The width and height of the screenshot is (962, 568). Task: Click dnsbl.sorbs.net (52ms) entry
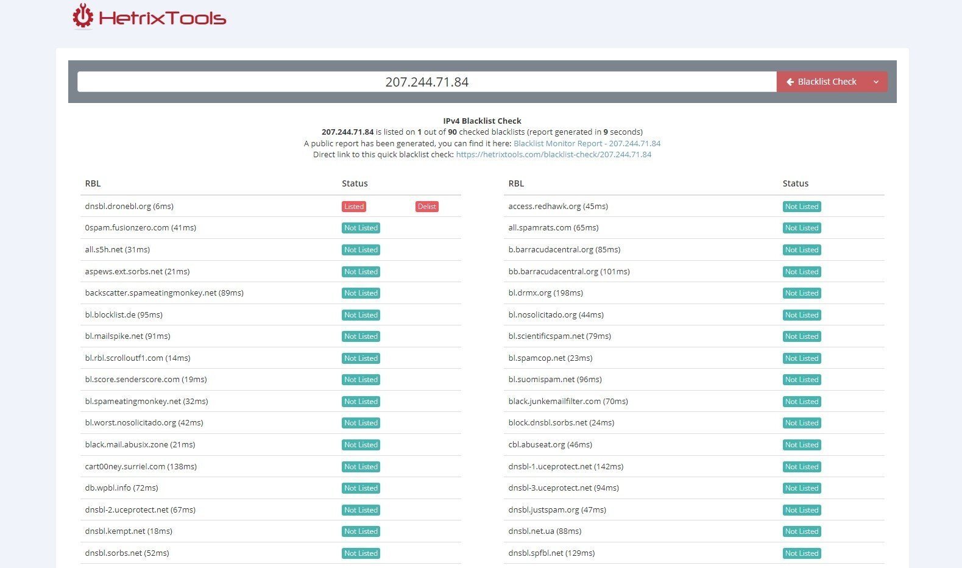(x=127, y=553)
